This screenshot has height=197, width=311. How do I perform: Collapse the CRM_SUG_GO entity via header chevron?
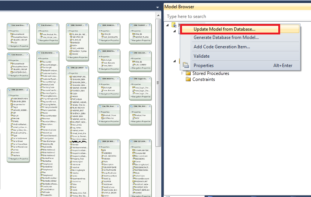pyautogui.click(x=150, y=53)
